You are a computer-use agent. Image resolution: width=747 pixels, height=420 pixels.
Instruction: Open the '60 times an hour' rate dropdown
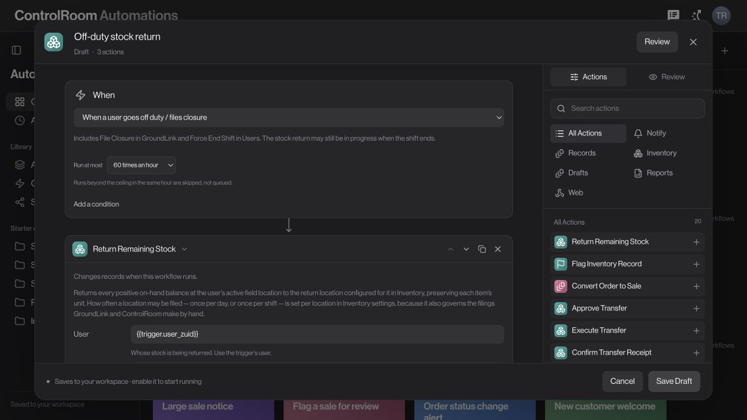(x=141, y=165)
